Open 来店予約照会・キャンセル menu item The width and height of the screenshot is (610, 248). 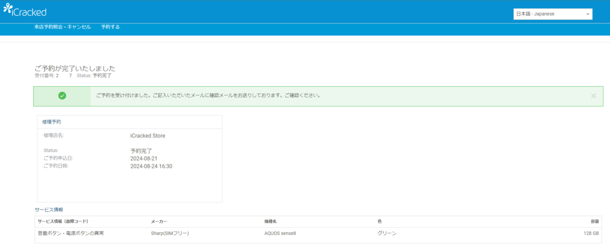[63, 27]
